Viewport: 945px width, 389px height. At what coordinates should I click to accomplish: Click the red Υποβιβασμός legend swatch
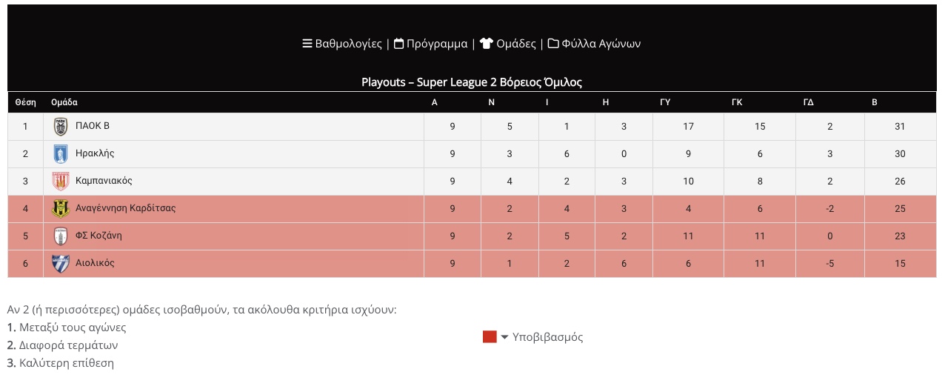490,337
